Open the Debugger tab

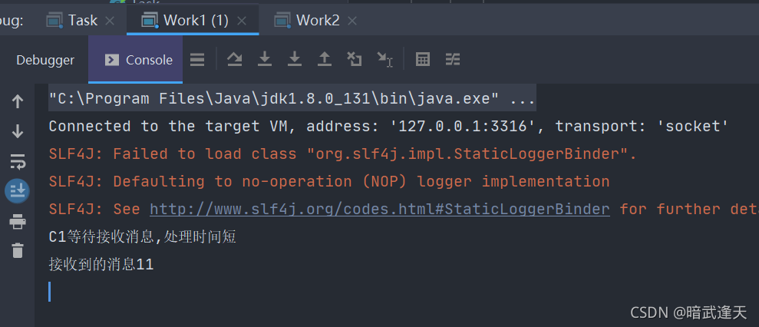click(x=45, y=60)
